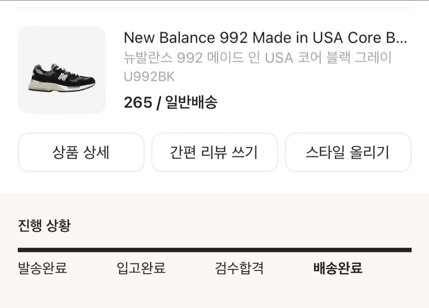Select the 발송완료 step

click(x=42, y=268)
